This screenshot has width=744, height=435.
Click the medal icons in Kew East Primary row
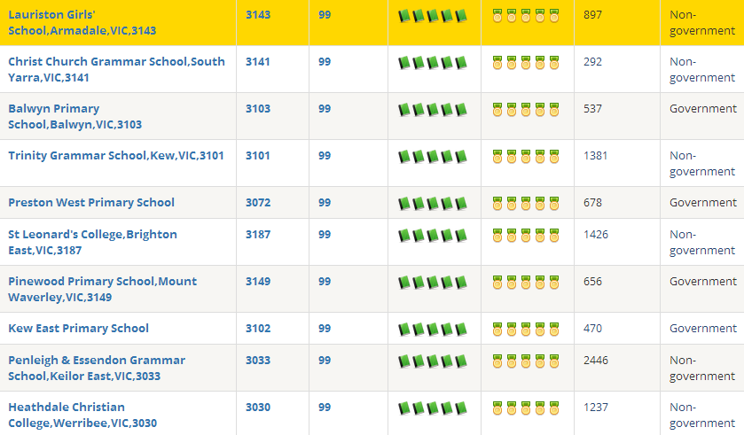(x=526, y=330)
